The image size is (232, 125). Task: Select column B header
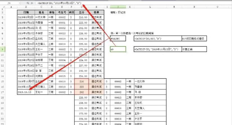26,8
